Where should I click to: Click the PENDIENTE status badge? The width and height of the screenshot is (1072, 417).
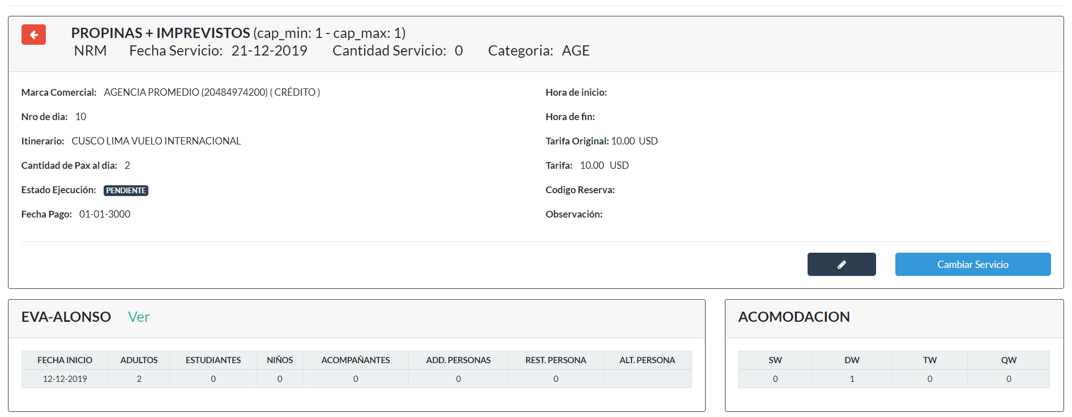click(126, 191)
